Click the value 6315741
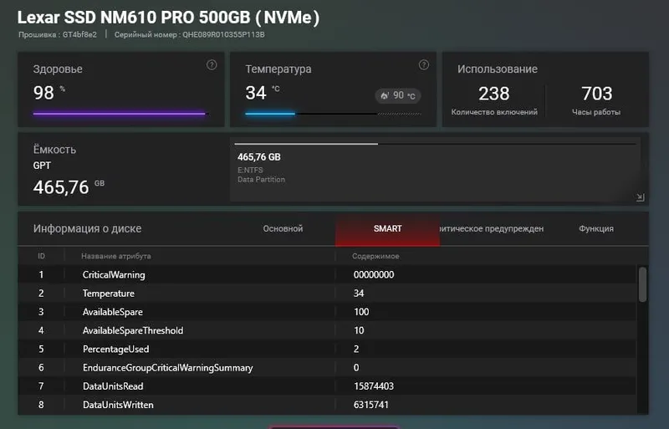Viewport: 669px width, 429px height. coord(371,405)
